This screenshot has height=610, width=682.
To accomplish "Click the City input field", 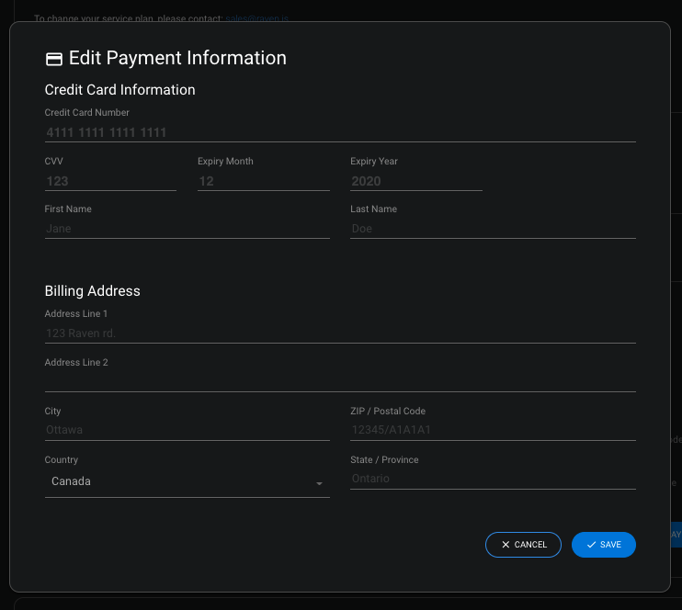I will [x=187, y=430].
